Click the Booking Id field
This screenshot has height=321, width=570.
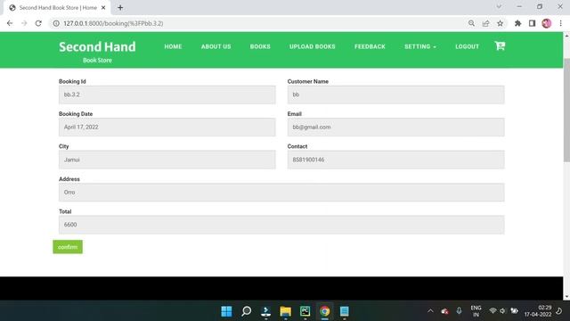[x=167, y=95]
